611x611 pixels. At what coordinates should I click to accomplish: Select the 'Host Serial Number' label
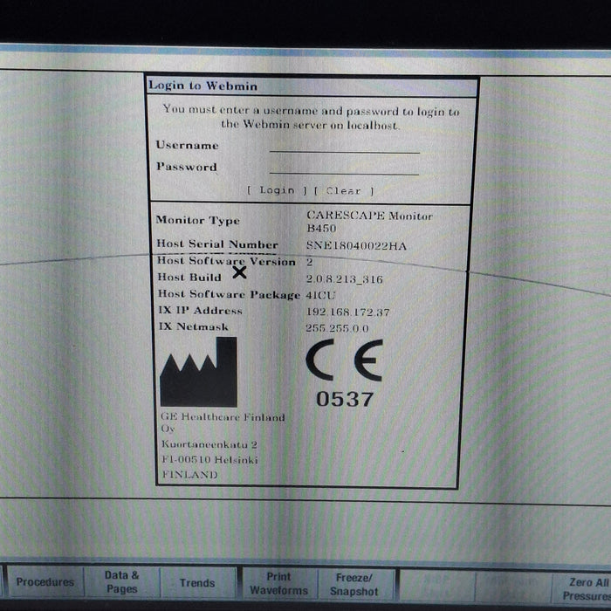(x=217, y=244)
